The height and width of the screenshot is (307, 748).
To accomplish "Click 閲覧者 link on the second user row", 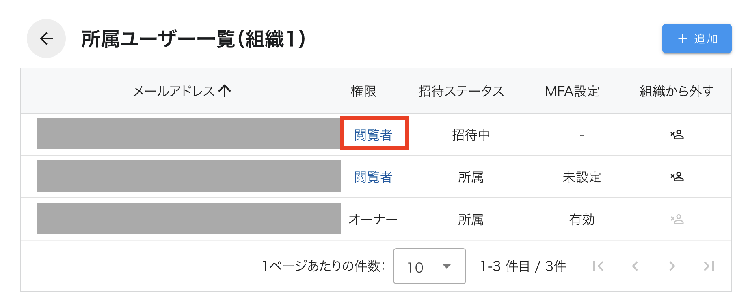I will click(x=373, y=177).
